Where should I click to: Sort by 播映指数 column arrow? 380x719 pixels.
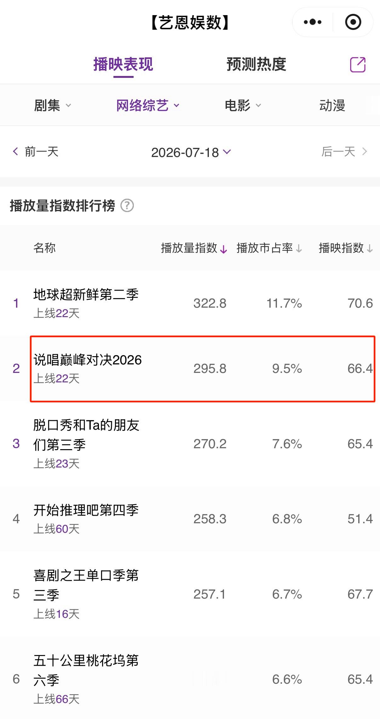[370, 249]
